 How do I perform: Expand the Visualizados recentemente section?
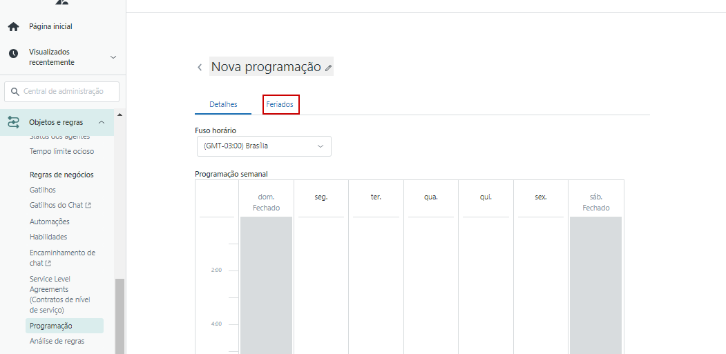[x=113, y=57]
